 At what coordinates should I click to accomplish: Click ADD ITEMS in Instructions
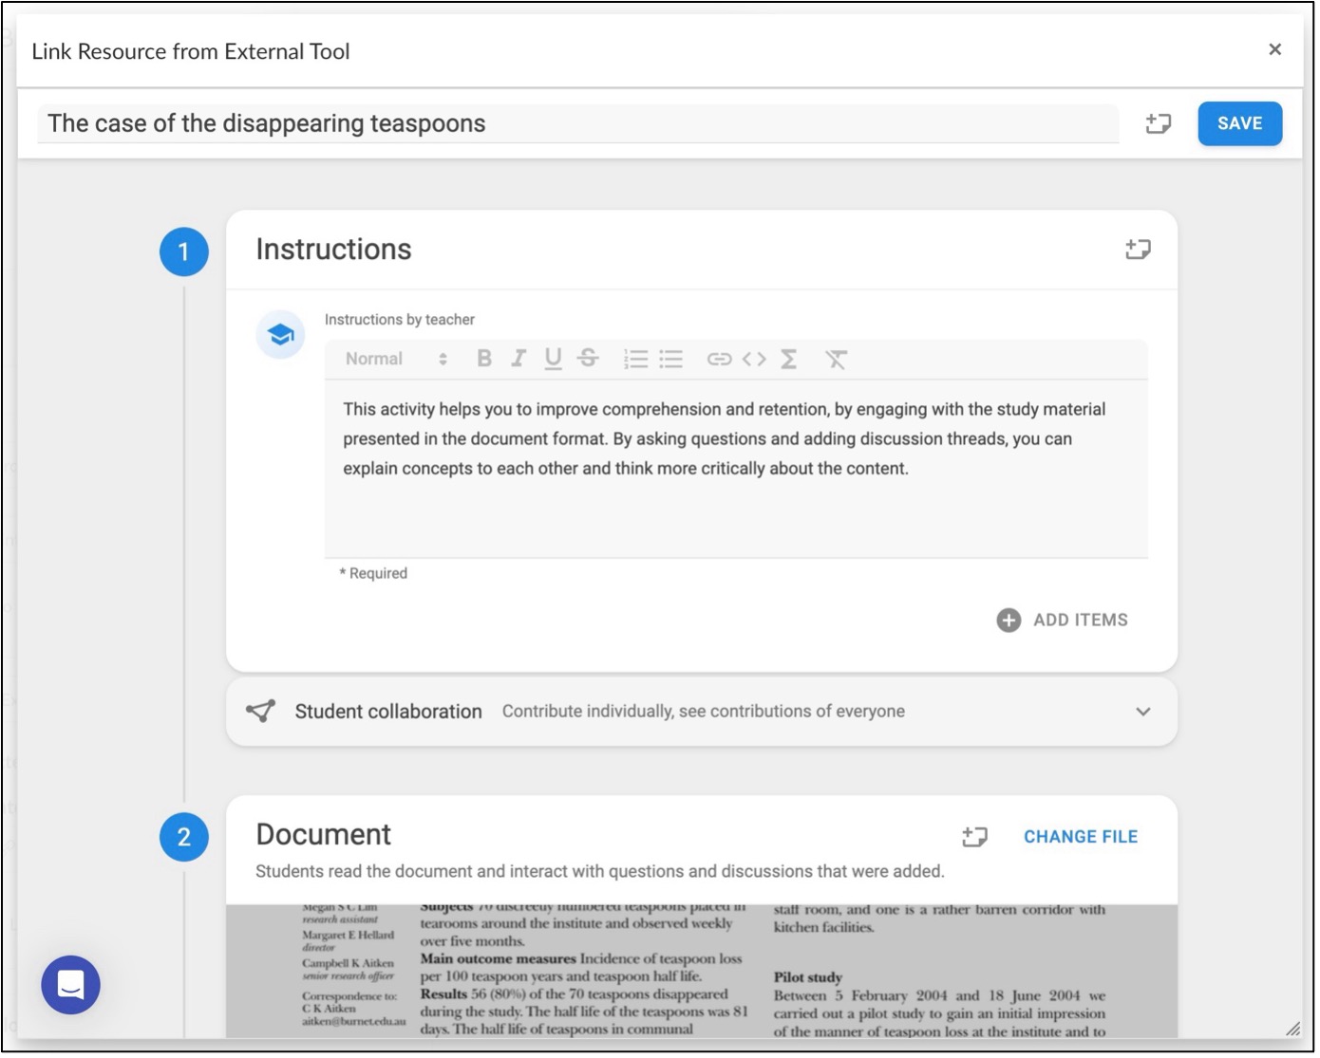[1063, 620]
